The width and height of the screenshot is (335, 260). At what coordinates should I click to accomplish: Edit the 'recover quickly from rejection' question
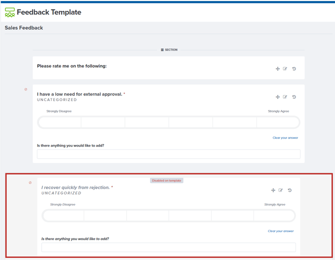[x=280, y=190]
